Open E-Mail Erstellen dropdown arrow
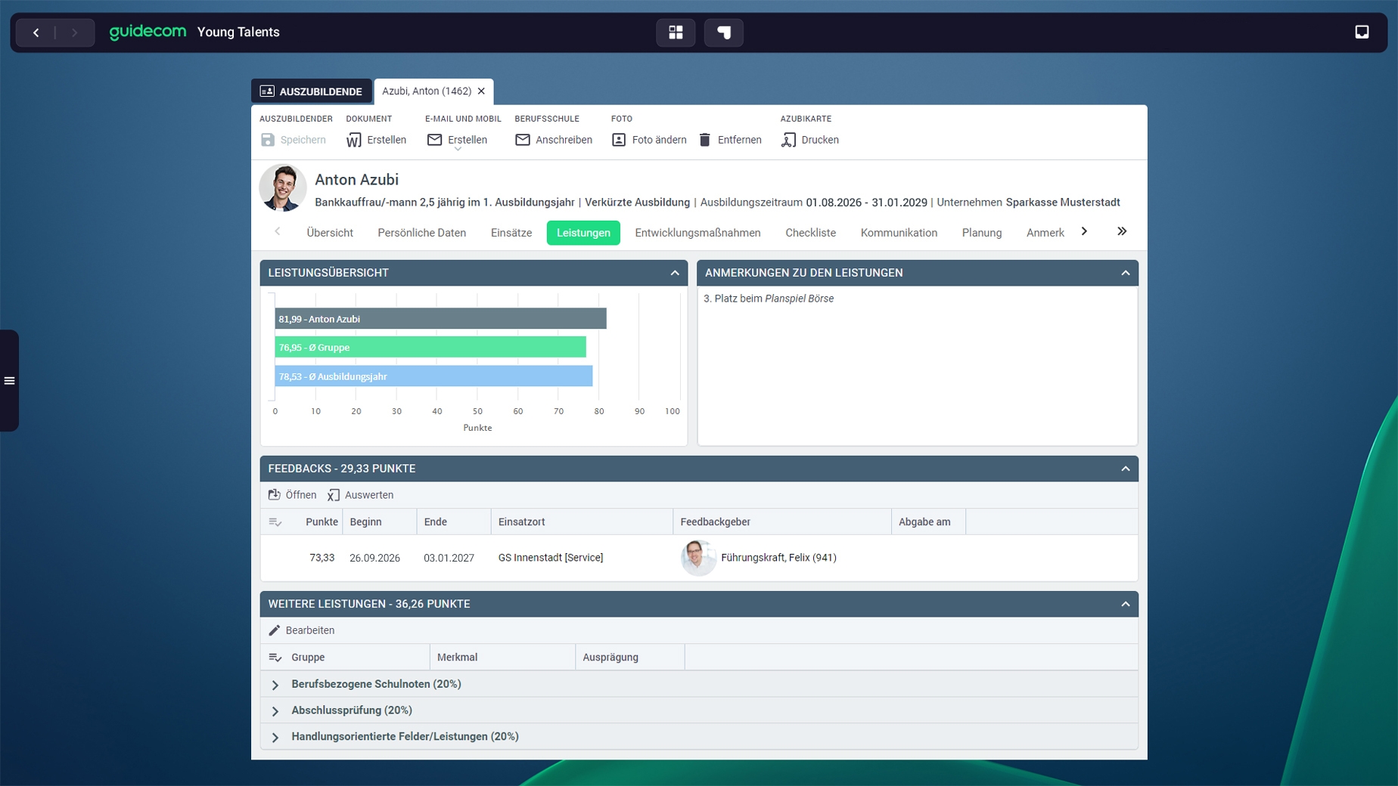The image size is (1398, 786). 458,150
